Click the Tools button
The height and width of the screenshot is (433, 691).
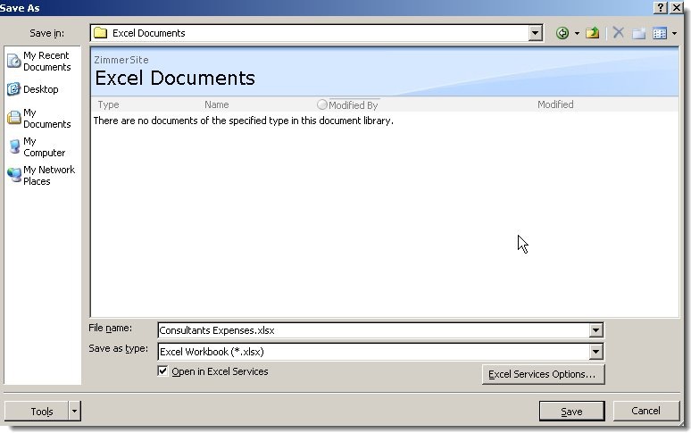pos(36,411)
